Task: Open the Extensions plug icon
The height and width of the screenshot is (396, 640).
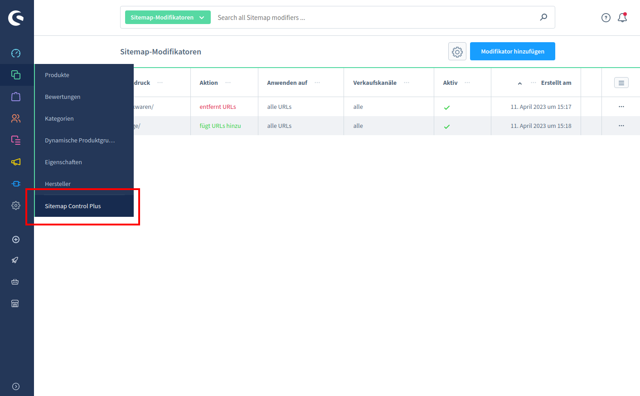Action: click(16, 184)
